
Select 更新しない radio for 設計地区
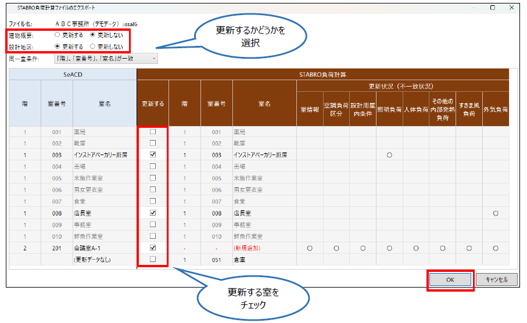(x=92, y=46)
